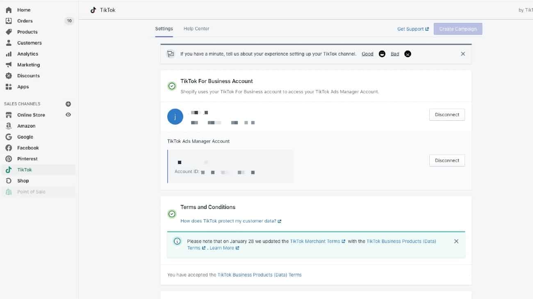533x299 pixels.
Task: Click the TikTok logo in page header
Action: pyautogui.click(x=93, y=10)
